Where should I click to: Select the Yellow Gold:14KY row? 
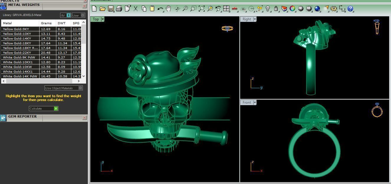pyautogui.click(x=41, y=38)
